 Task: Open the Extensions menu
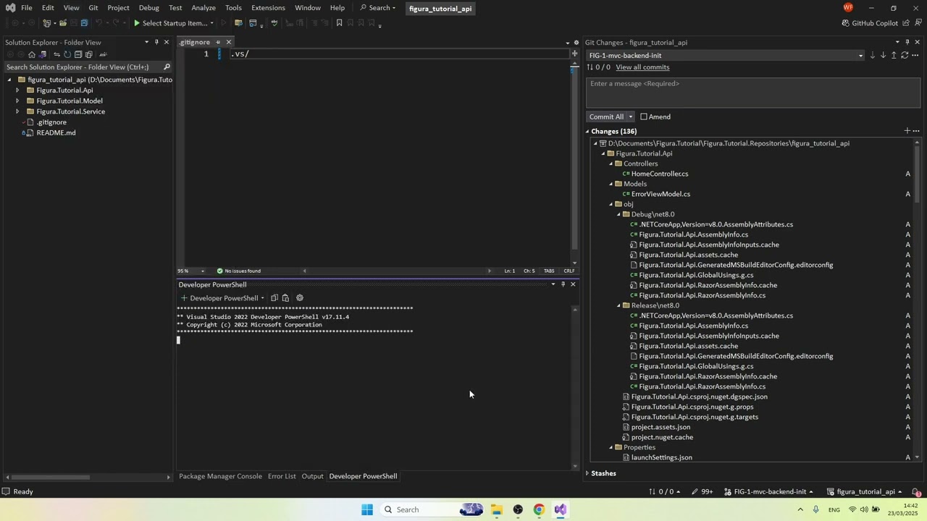click(x=268, y=8)
